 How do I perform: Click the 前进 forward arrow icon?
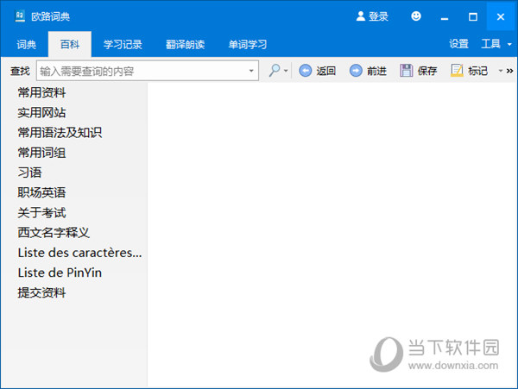tap(356, 71)
